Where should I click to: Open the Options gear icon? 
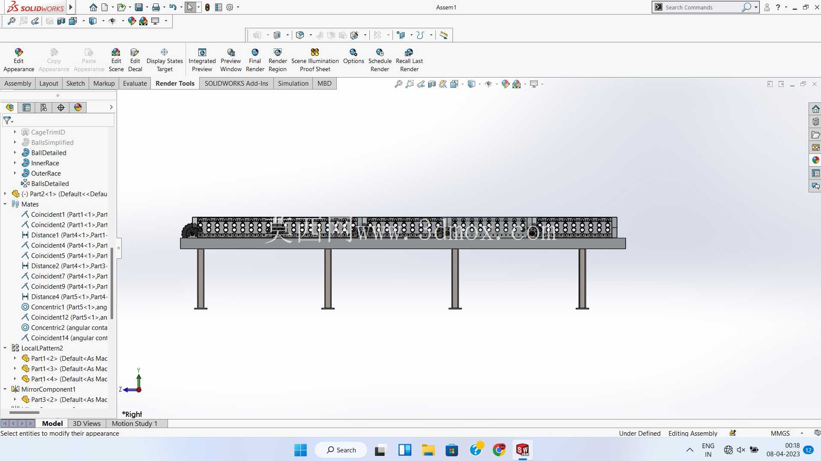pyautogui.click(x=230, y=7)
